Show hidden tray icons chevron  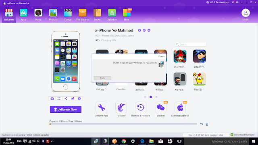(52, 141)
